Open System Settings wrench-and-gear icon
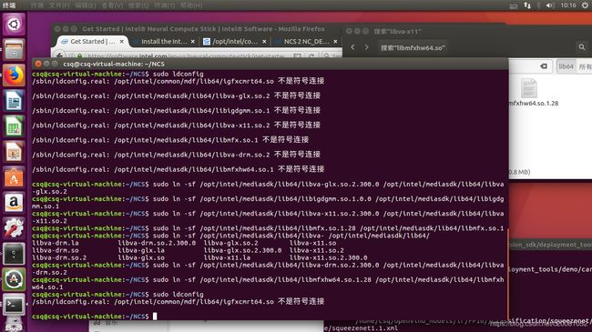592x332 pixels. (14, 228)
